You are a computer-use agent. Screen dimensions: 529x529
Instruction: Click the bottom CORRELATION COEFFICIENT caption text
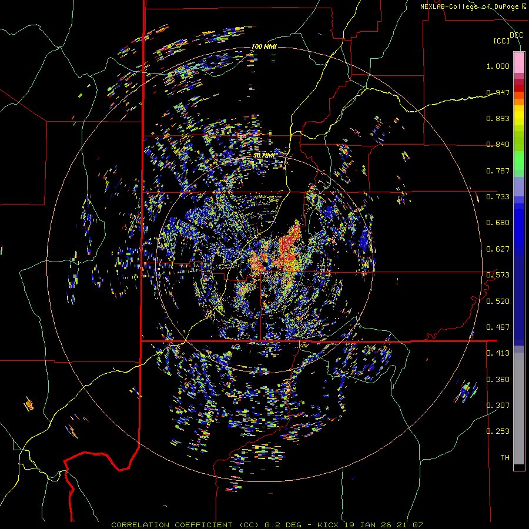(267, 525)
